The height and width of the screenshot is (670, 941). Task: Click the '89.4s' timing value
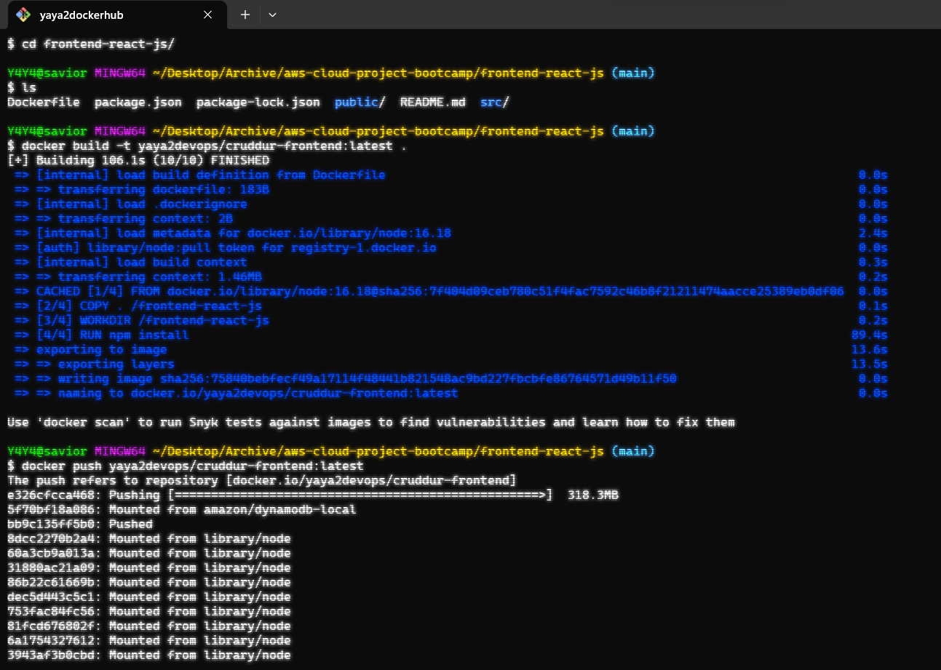(x=870, y=335)
